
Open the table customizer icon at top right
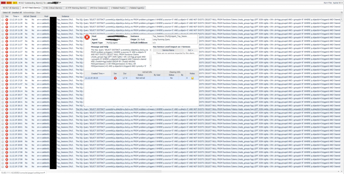coord(342,12)
